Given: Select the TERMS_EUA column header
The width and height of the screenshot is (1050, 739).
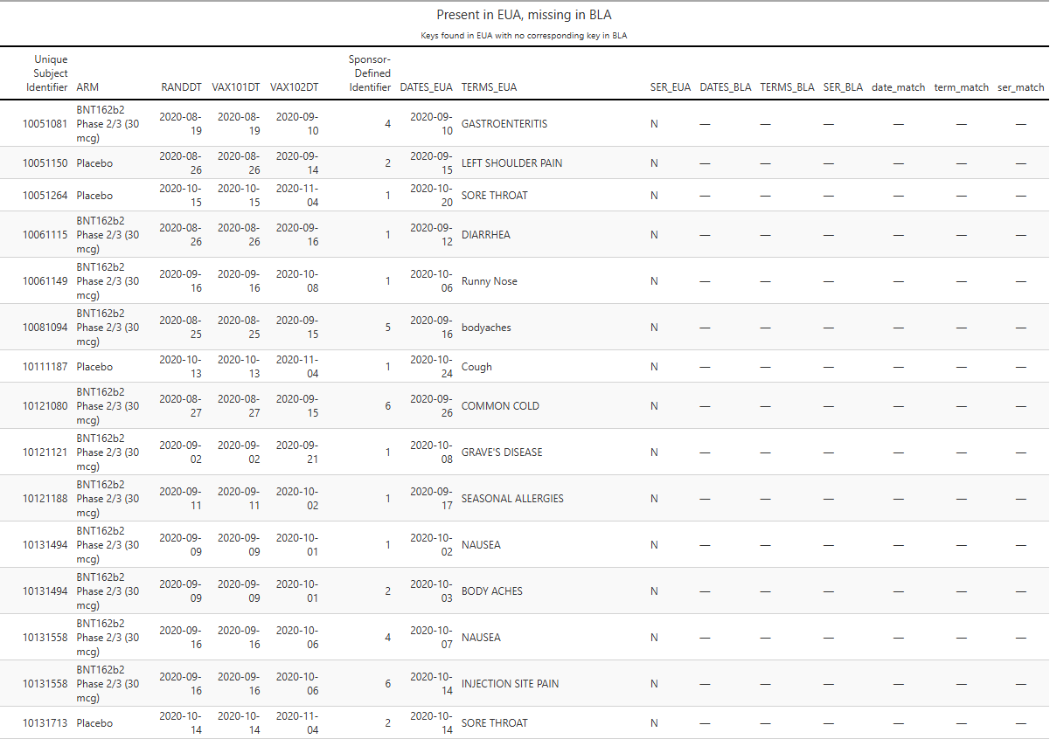Looking at the screenshot, I should pyautogui.click(x=490, y=87).
